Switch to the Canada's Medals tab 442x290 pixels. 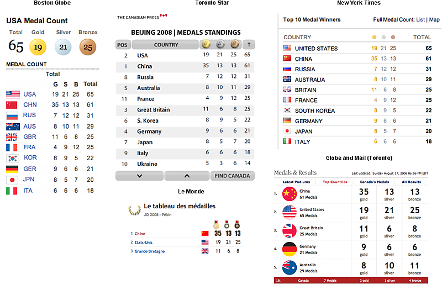pyautogui.click(x=372, y=181)
